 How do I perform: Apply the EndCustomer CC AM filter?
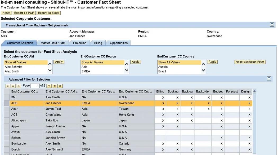point(59,62)
